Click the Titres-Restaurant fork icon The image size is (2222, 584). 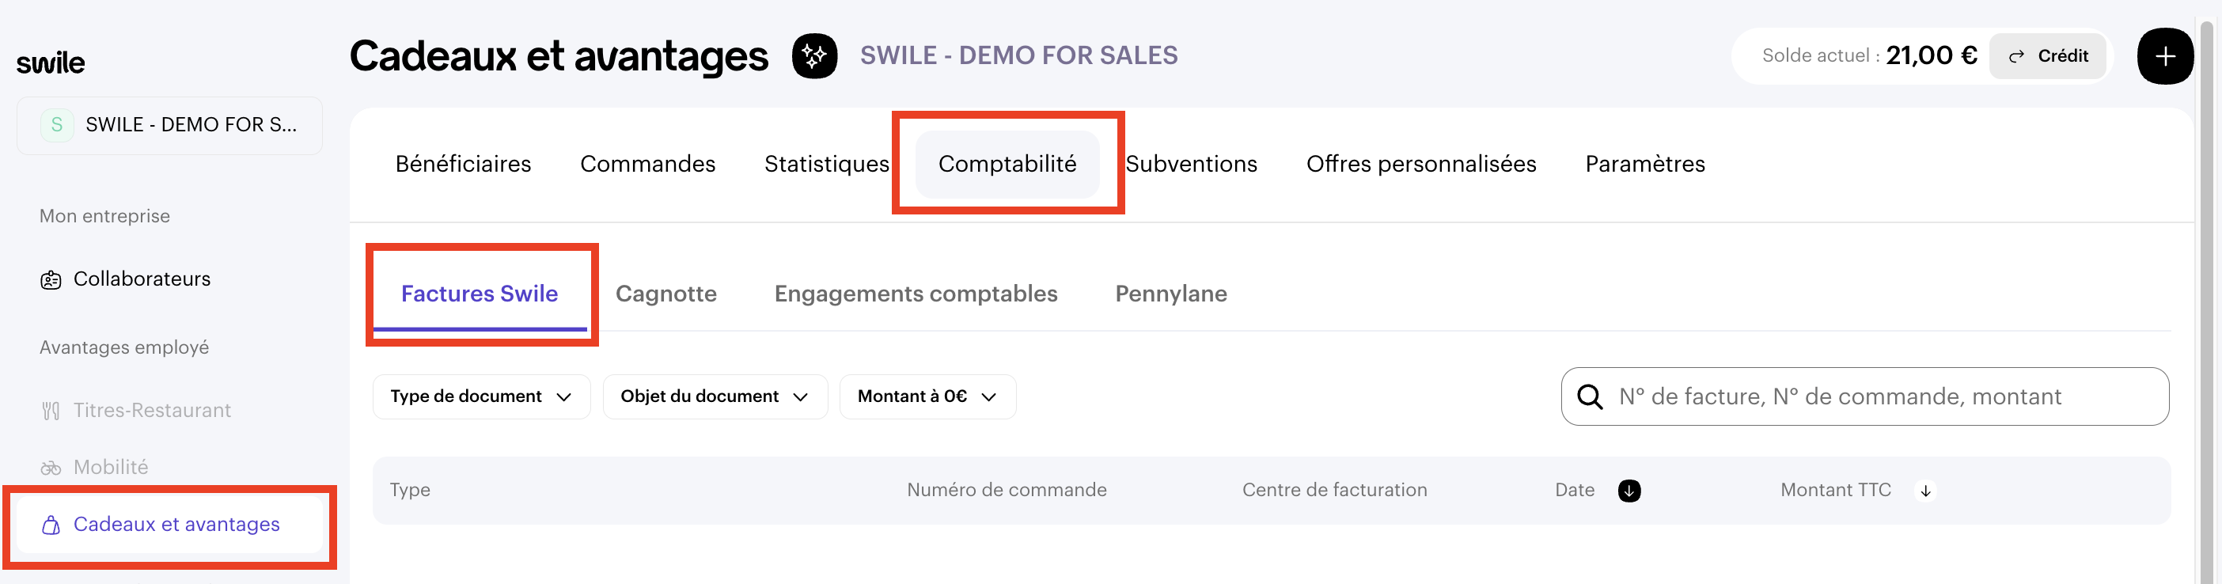coord(51,411)
